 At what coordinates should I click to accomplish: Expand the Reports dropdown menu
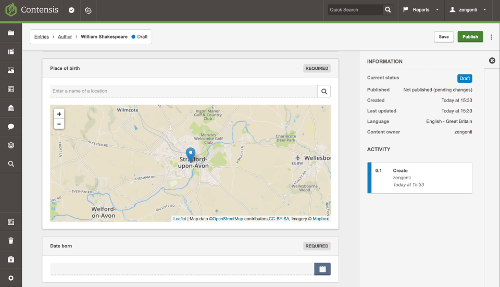421,10
